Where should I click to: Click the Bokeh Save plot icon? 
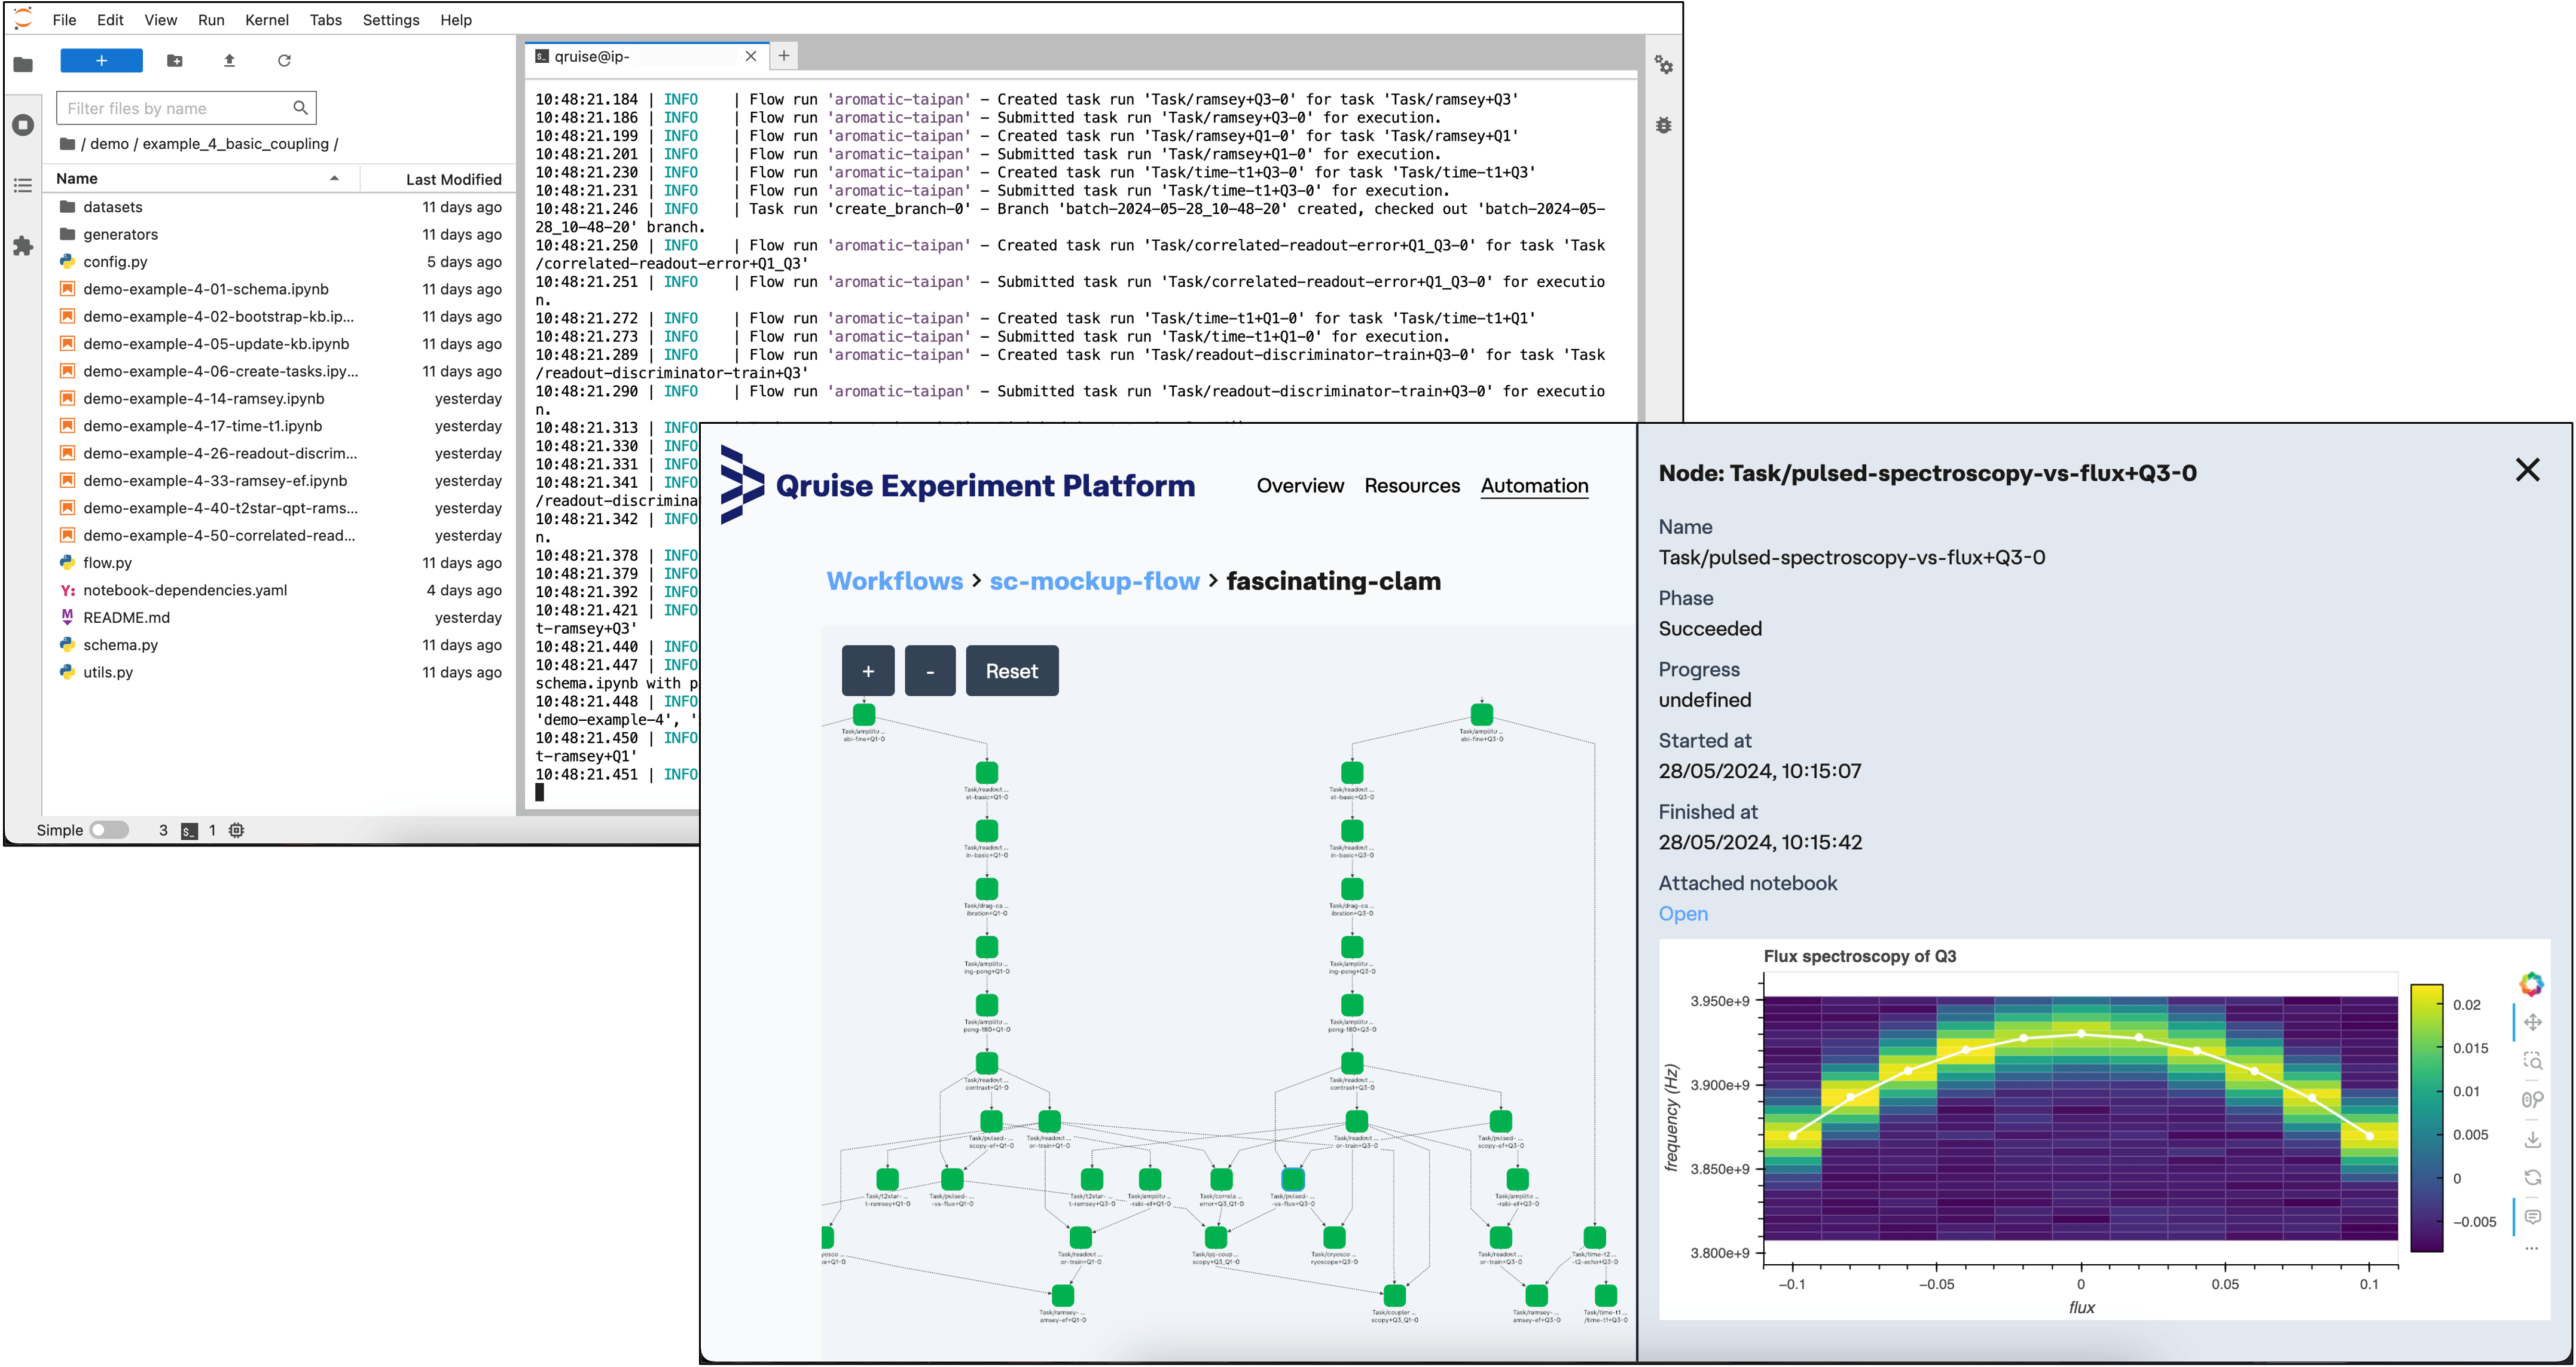click(2532, 1139)
